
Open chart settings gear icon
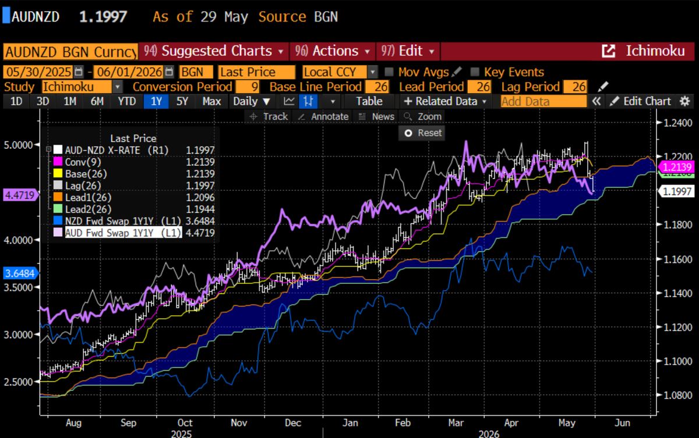point(684,101)
